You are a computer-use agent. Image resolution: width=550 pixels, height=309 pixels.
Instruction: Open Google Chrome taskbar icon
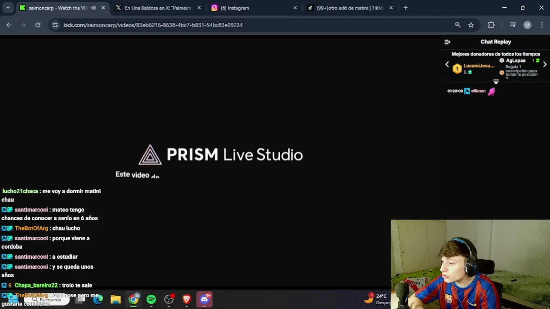click(134, 300)
